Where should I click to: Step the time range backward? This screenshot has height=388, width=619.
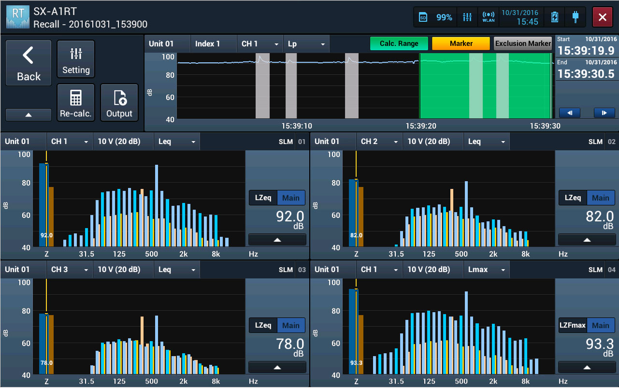coord(570,113)
